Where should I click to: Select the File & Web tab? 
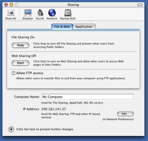point(62,27)
